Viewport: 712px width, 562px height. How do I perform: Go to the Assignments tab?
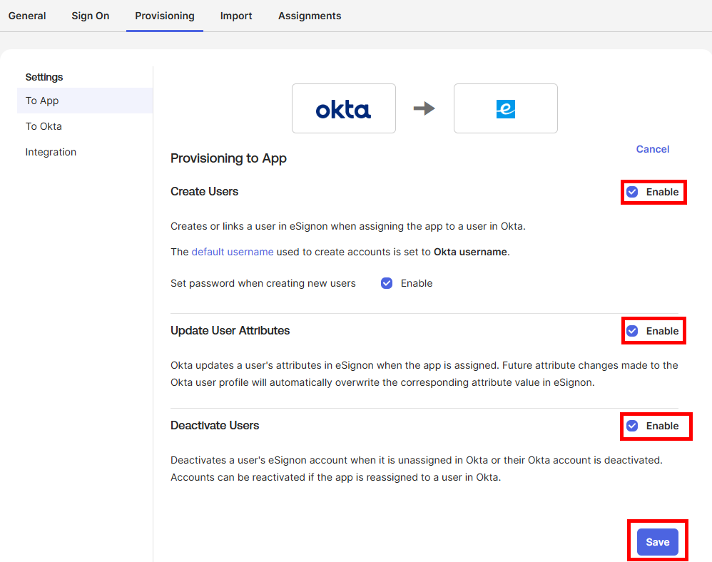[310, 16]
